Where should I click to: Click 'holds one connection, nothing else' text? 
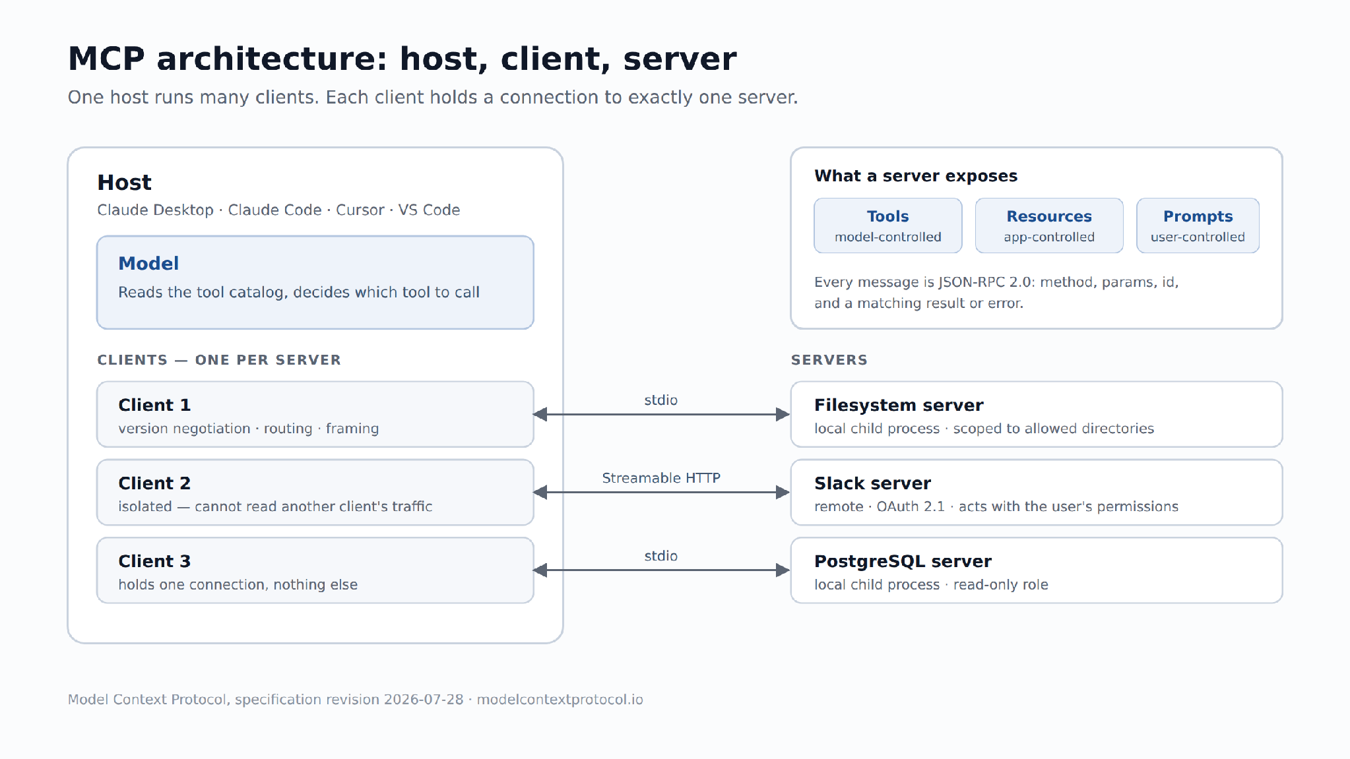(238, 585)
